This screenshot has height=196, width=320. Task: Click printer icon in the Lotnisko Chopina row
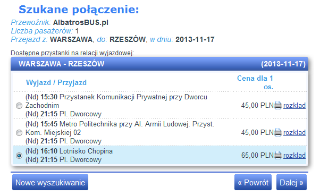[278, 156]
